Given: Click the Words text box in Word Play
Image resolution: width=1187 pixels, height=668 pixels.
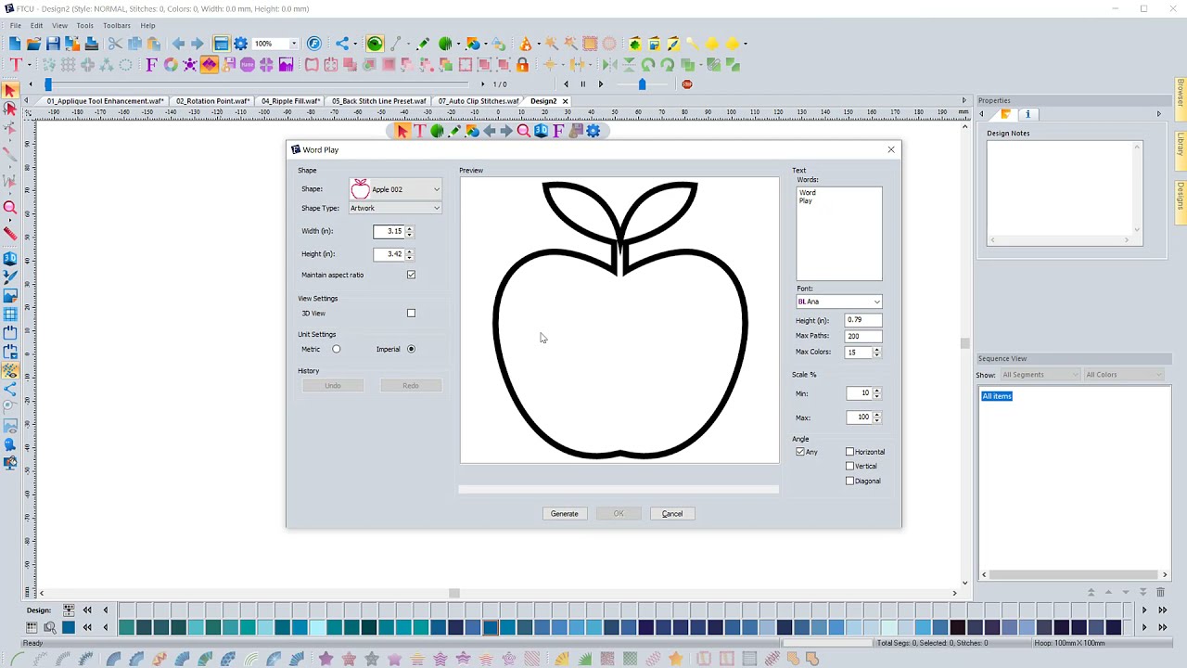Looking at the screenshot, I should click(839, 234).
